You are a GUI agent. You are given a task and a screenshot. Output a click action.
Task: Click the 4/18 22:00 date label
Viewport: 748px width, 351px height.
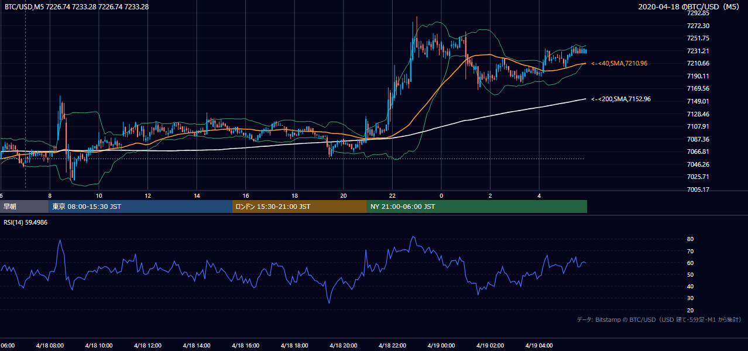(392, 346)
